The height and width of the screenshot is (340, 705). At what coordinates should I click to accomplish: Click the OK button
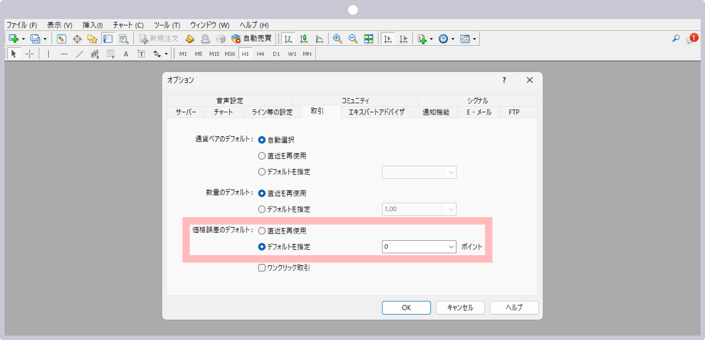pos(406,308)
